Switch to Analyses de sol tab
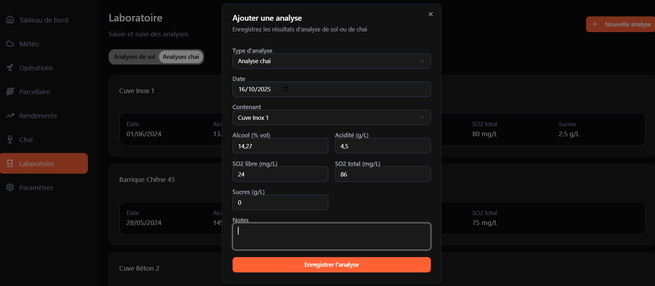The height and width of the screenshot is (286, 655). coord(134,57)
